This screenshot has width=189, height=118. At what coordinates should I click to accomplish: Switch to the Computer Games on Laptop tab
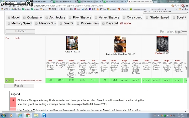(140, 2)
